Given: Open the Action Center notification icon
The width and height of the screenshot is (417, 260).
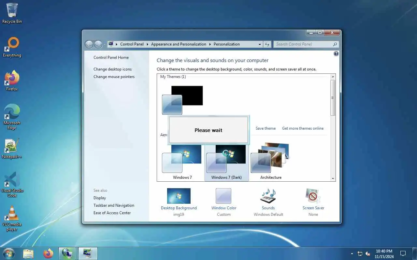Looking at the screenshot, I should click(403, 253).
